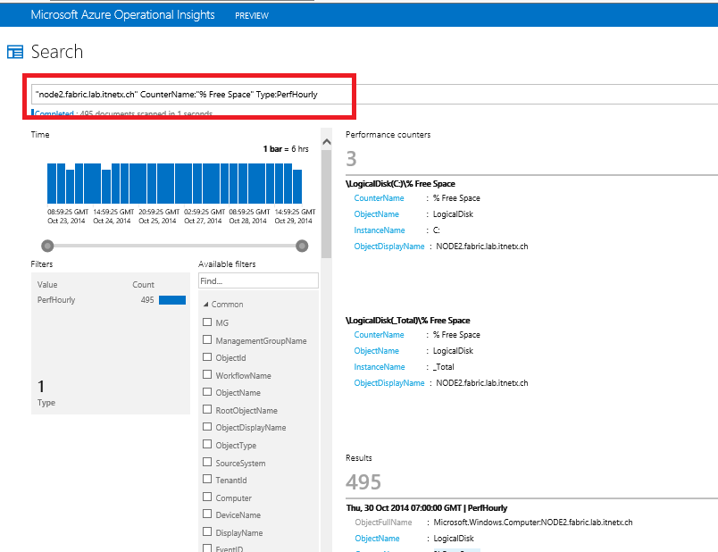Check the ObjectDisplayName filter checkbox
718x552 pixels.
click(x=207, y=427)
